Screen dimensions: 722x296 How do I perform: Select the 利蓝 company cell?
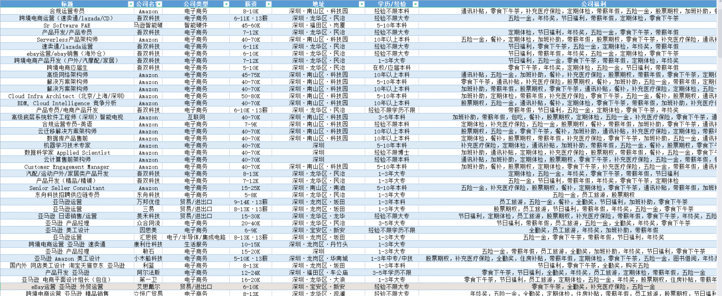pyautogui.click(x=148, y=266)
